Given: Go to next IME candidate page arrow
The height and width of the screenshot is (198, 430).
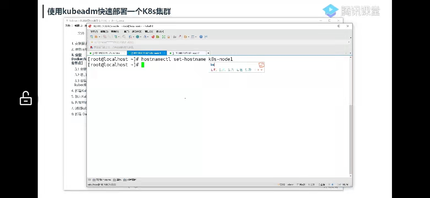Looking at the screenshot, I should [x=258, y=70].
